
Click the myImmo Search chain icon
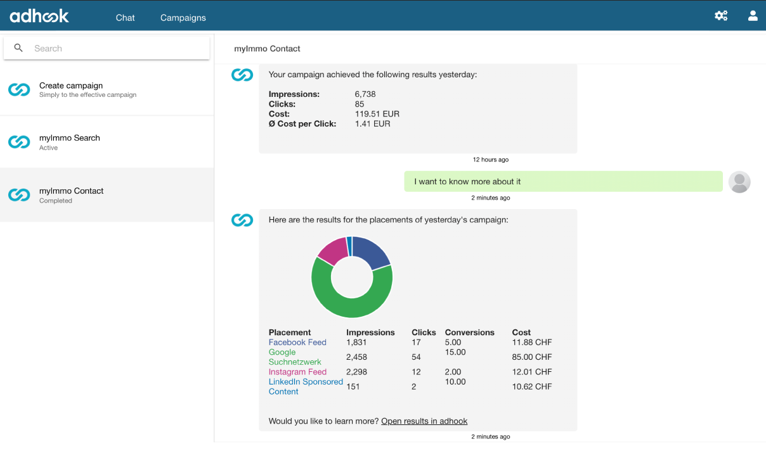point(19,142)
